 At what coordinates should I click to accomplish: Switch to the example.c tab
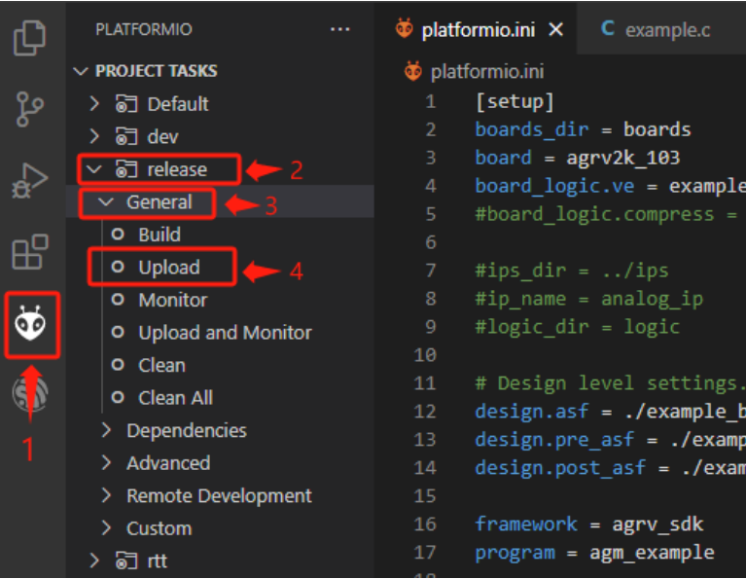coord(666,30)
